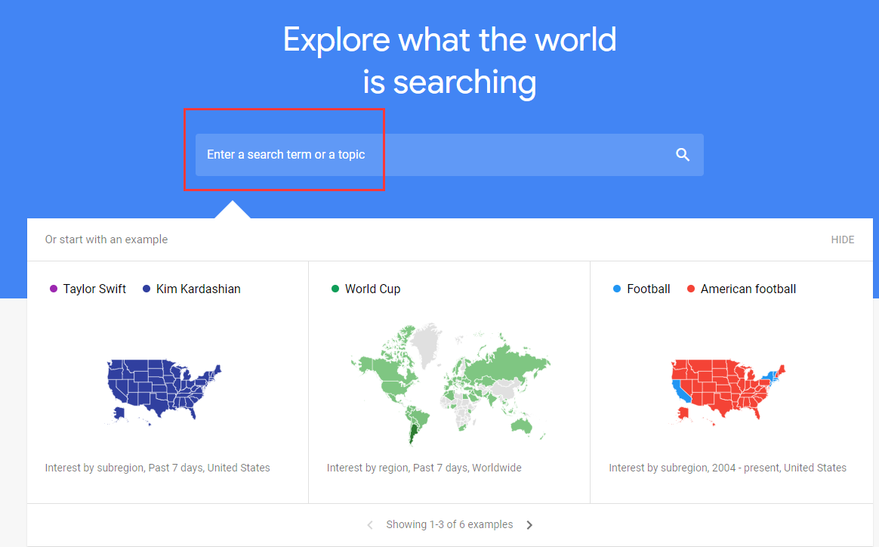The height and width of the screenshot is (547, 879).
Task: Click the Taylor Swift purple dot
Action: point(54,289)
